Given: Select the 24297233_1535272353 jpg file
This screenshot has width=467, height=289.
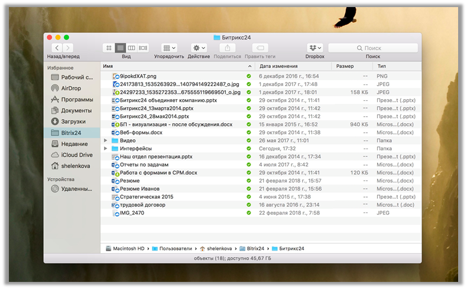Looking at the screenshot, I should pyautogui.click(x=180, y=93).
